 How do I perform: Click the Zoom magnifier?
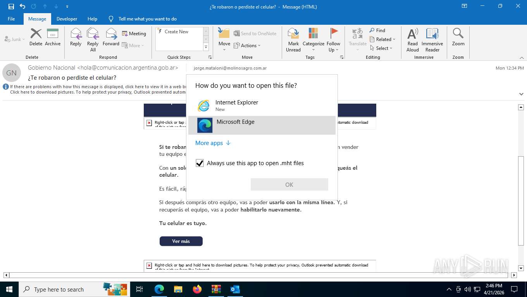(x=458, y=37)
